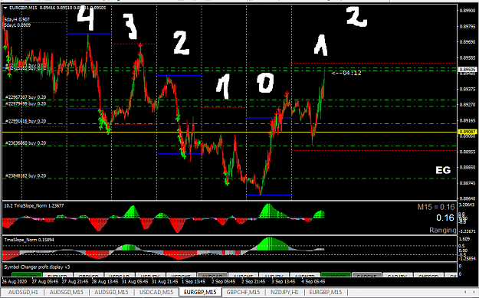Click the 0.88640 price scale value
Viewport: 479px width, 298px height.
pos(468,198)
